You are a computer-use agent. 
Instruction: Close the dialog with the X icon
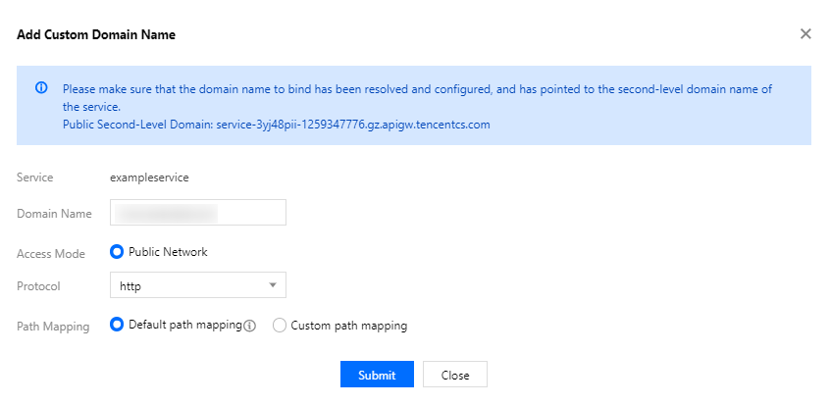coord(805,33)
